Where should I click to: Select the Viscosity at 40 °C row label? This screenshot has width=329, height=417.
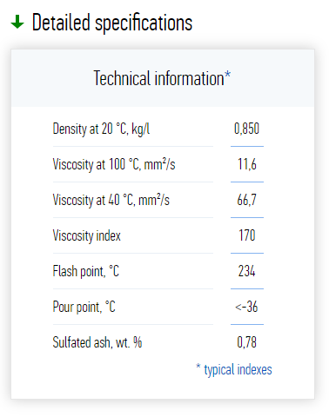pos(111,200)
